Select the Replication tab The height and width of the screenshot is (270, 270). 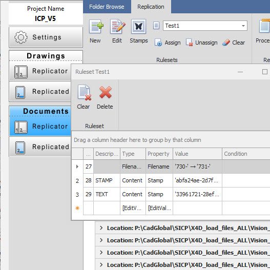pos(151,7)
